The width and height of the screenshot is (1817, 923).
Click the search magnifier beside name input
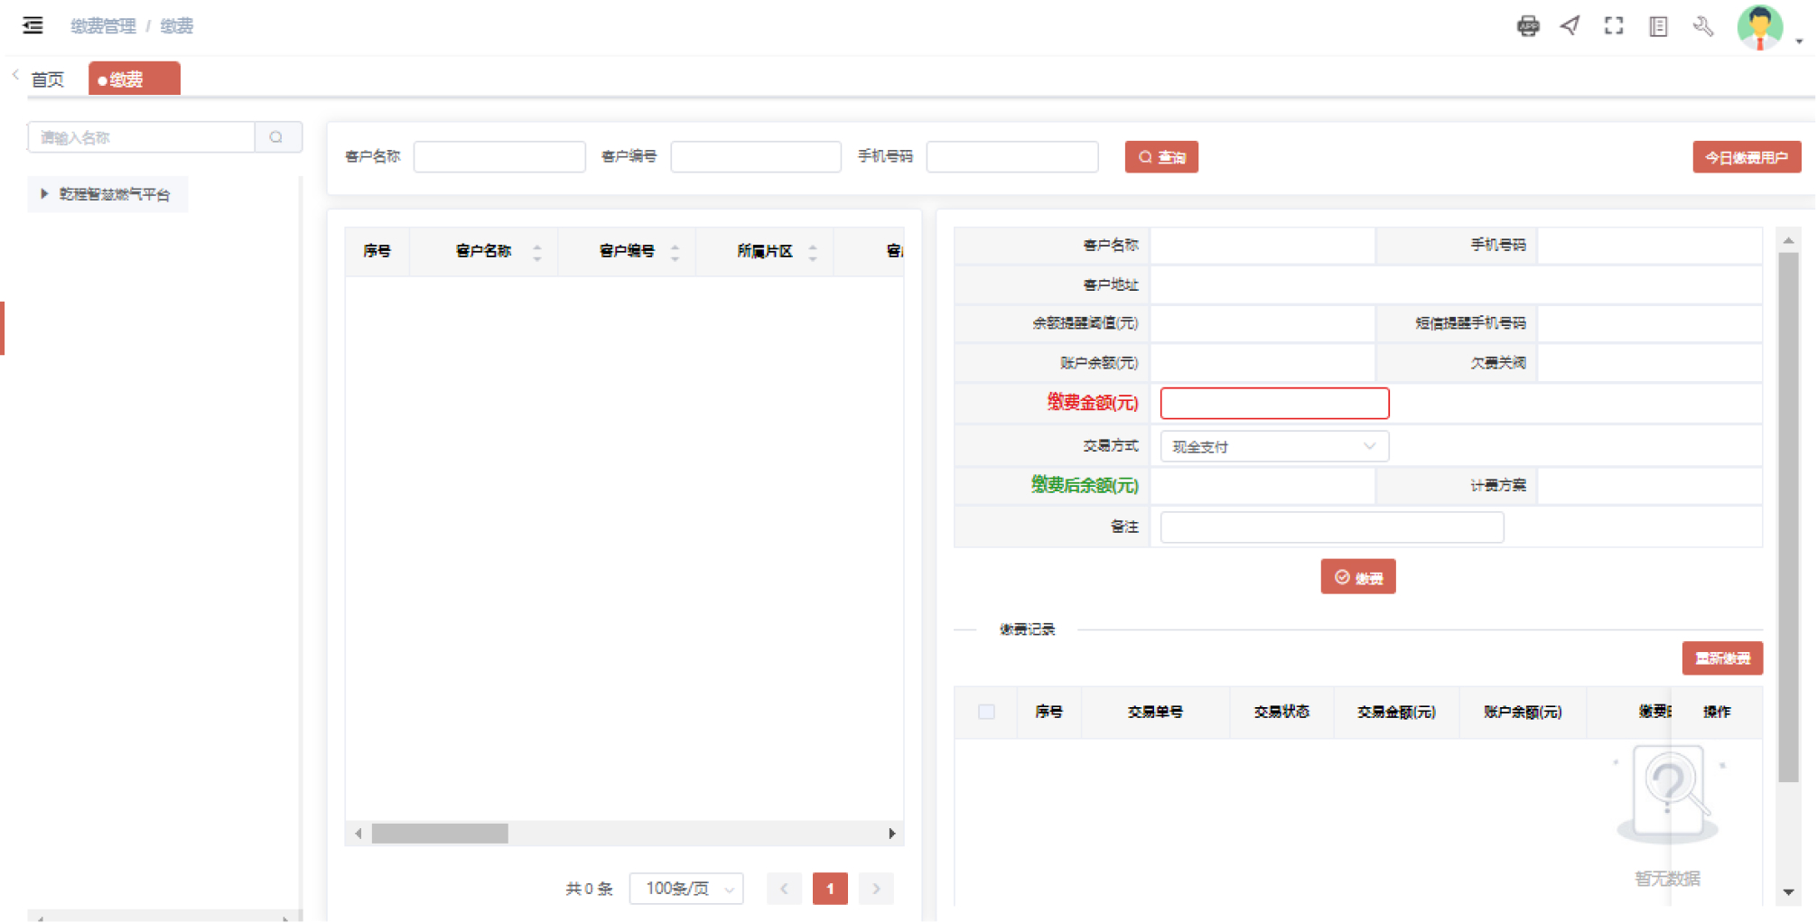pyautogui.click(x=276, y=137)
